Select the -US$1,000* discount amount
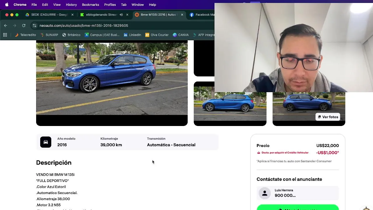This screenshot has width=373, height=210. click(328, 153)
